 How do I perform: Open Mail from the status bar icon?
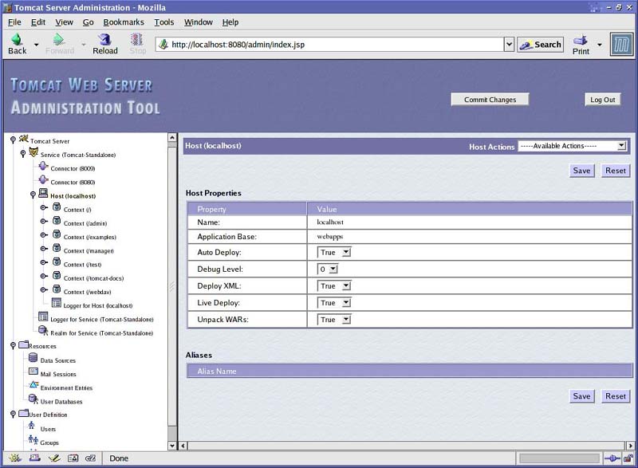click(34, 458)
